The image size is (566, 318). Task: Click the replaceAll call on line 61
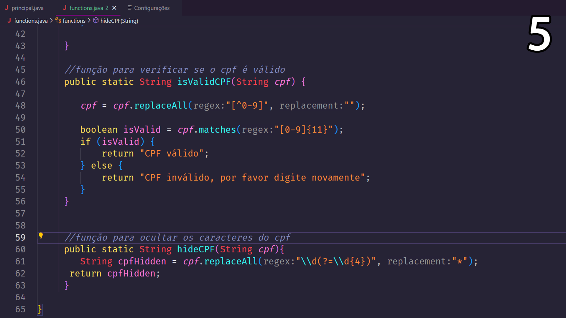(x=231, y=261)
